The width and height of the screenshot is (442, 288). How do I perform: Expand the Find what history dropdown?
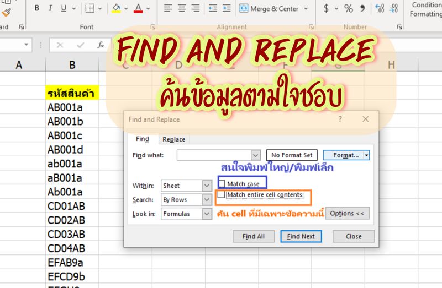click(x=256, y=155)
